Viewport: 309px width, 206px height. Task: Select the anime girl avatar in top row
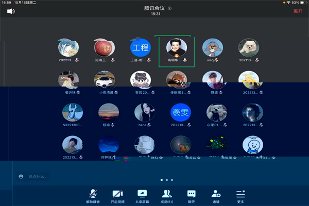[68, 47]
